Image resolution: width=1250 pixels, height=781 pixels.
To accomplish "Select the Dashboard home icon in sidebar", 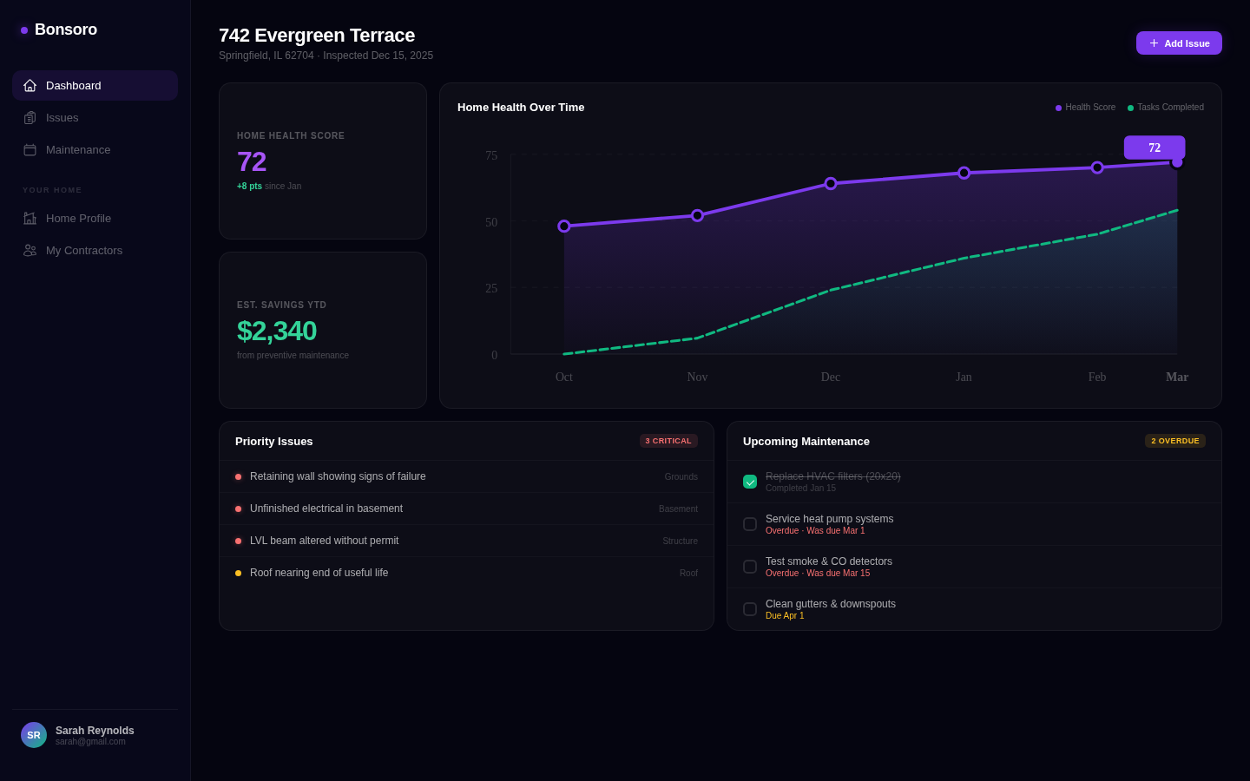I will pyautogui.click(x=29, y=85).
